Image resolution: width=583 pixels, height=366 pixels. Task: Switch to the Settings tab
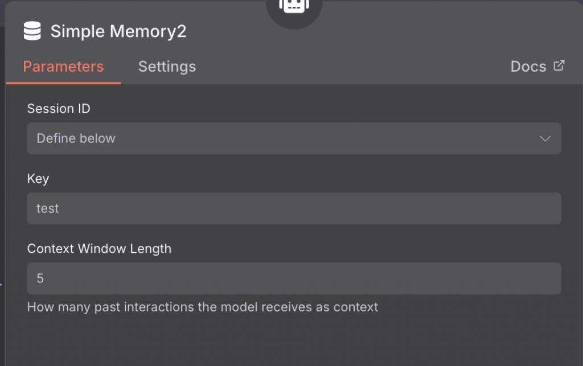167,67
